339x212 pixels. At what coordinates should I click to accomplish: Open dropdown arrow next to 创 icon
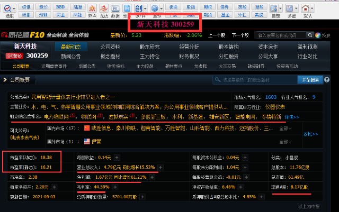pyautogui.click(x=145, y=8)
